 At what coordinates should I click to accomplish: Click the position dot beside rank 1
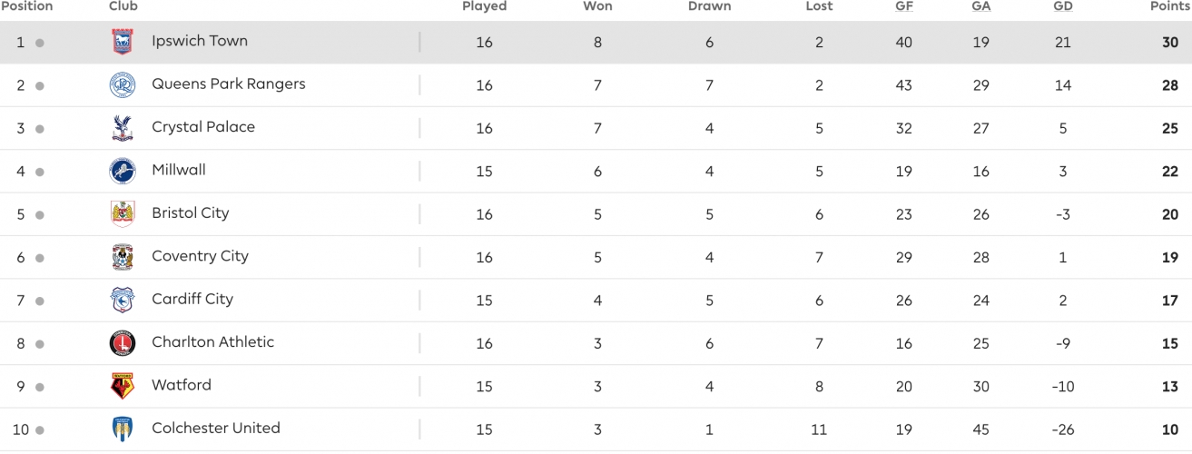[x=40, y=43]
